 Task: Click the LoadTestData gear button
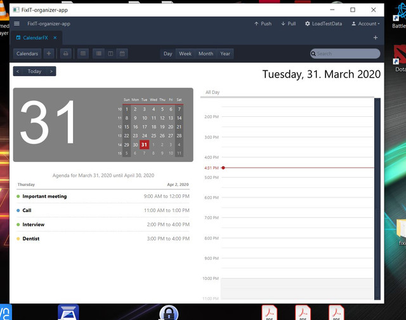[324, 23]
